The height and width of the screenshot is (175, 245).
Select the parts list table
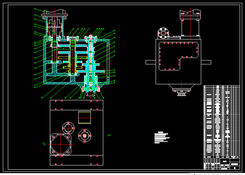[x=222, y=122]
